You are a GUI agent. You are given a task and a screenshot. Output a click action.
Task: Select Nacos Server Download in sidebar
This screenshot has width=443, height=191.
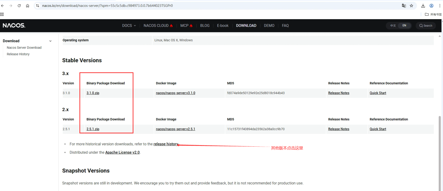pyautogui.click(x=24, y=48)
